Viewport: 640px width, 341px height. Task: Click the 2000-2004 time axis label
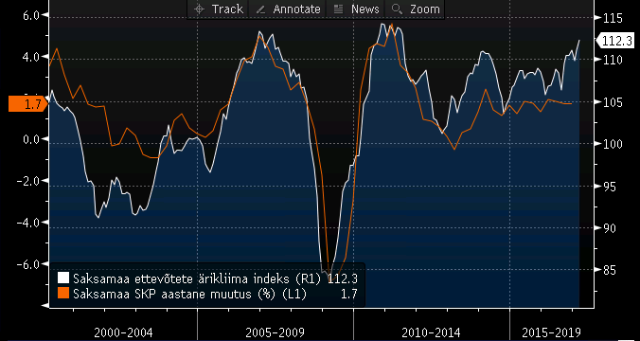(123, 332)
